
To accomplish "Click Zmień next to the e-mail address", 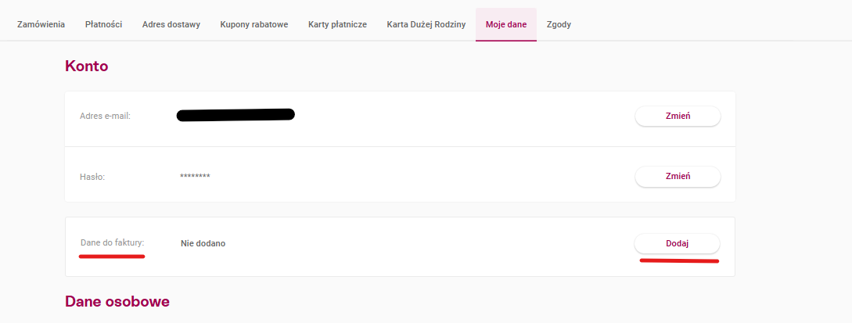I will [x=678, y=117].
